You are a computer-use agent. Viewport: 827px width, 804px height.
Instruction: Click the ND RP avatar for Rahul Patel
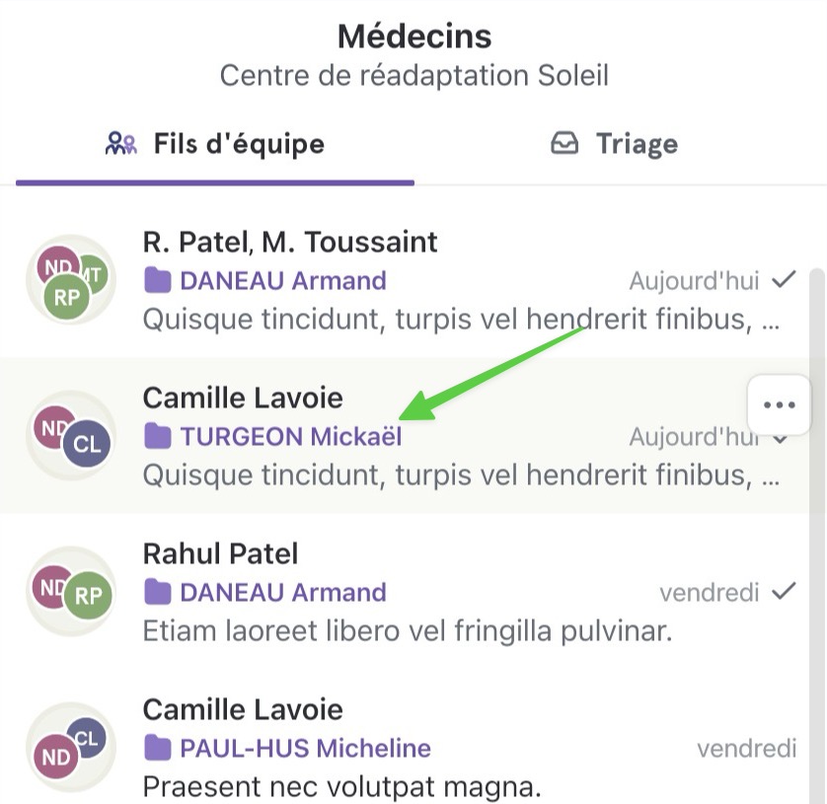tap(71, 591)
